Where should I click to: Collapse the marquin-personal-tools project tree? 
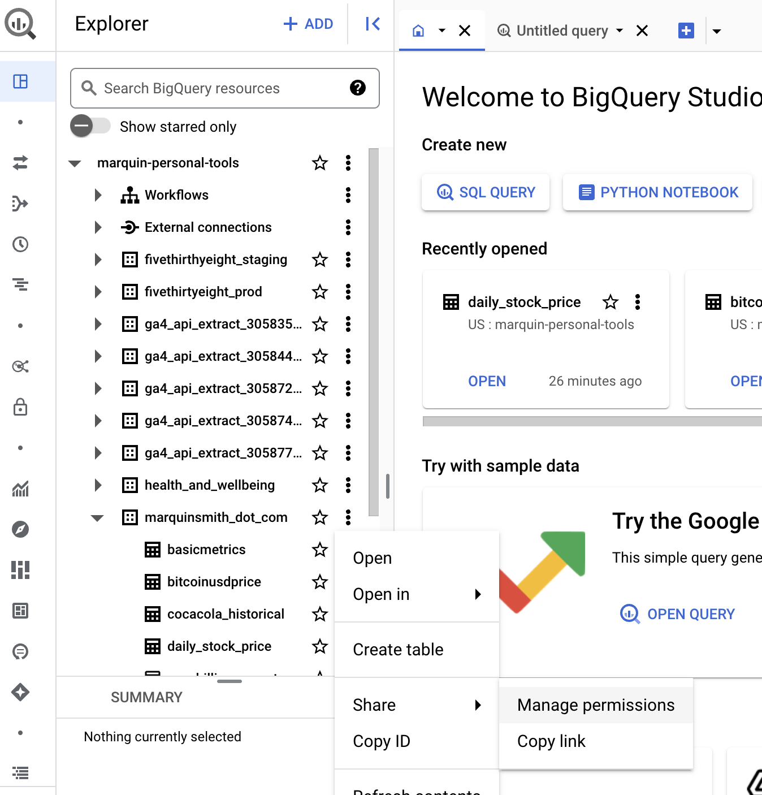coord(75,163)
